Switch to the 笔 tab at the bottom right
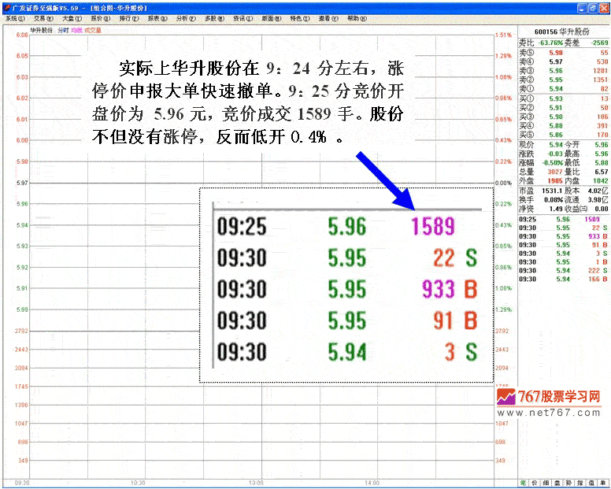The width and height of the screenshot is (611, 489). (x=524, y=482)
